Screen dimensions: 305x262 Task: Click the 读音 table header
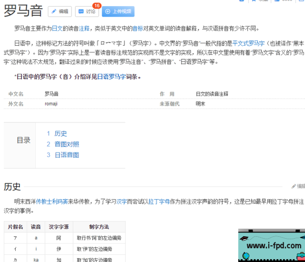tap(36, 227)
